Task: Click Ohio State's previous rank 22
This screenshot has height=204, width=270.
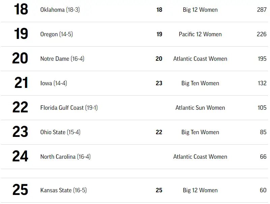Action: pyautogui.click(x=159, y=132)
